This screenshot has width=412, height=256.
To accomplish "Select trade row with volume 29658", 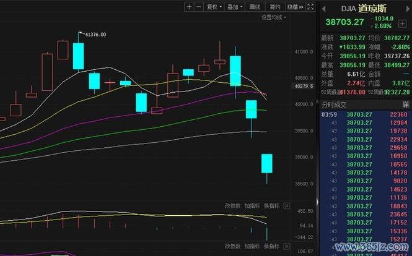I will pyautogui.click(x=366, y=148).
